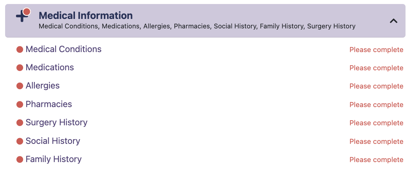Click red status dot beside Surgery History
This screenshot has width=411, height=169.
point(20,123)
